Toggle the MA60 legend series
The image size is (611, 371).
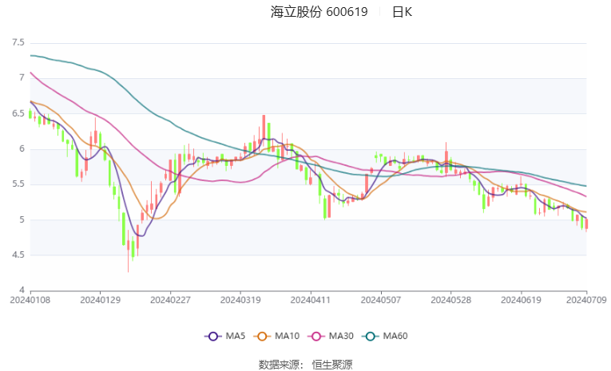point(385,336)
